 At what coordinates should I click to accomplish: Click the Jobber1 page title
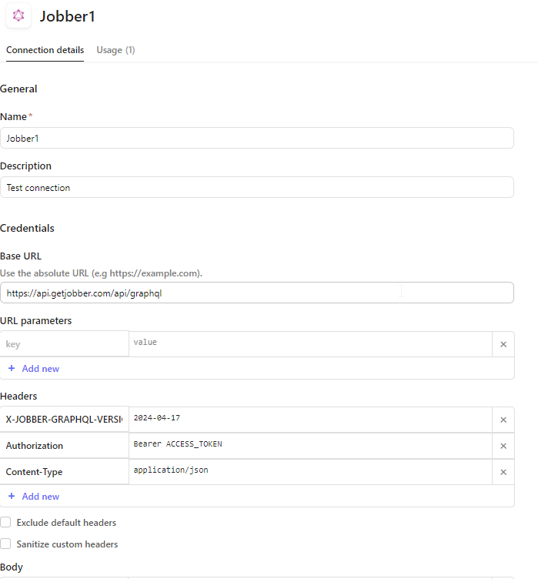68,16
